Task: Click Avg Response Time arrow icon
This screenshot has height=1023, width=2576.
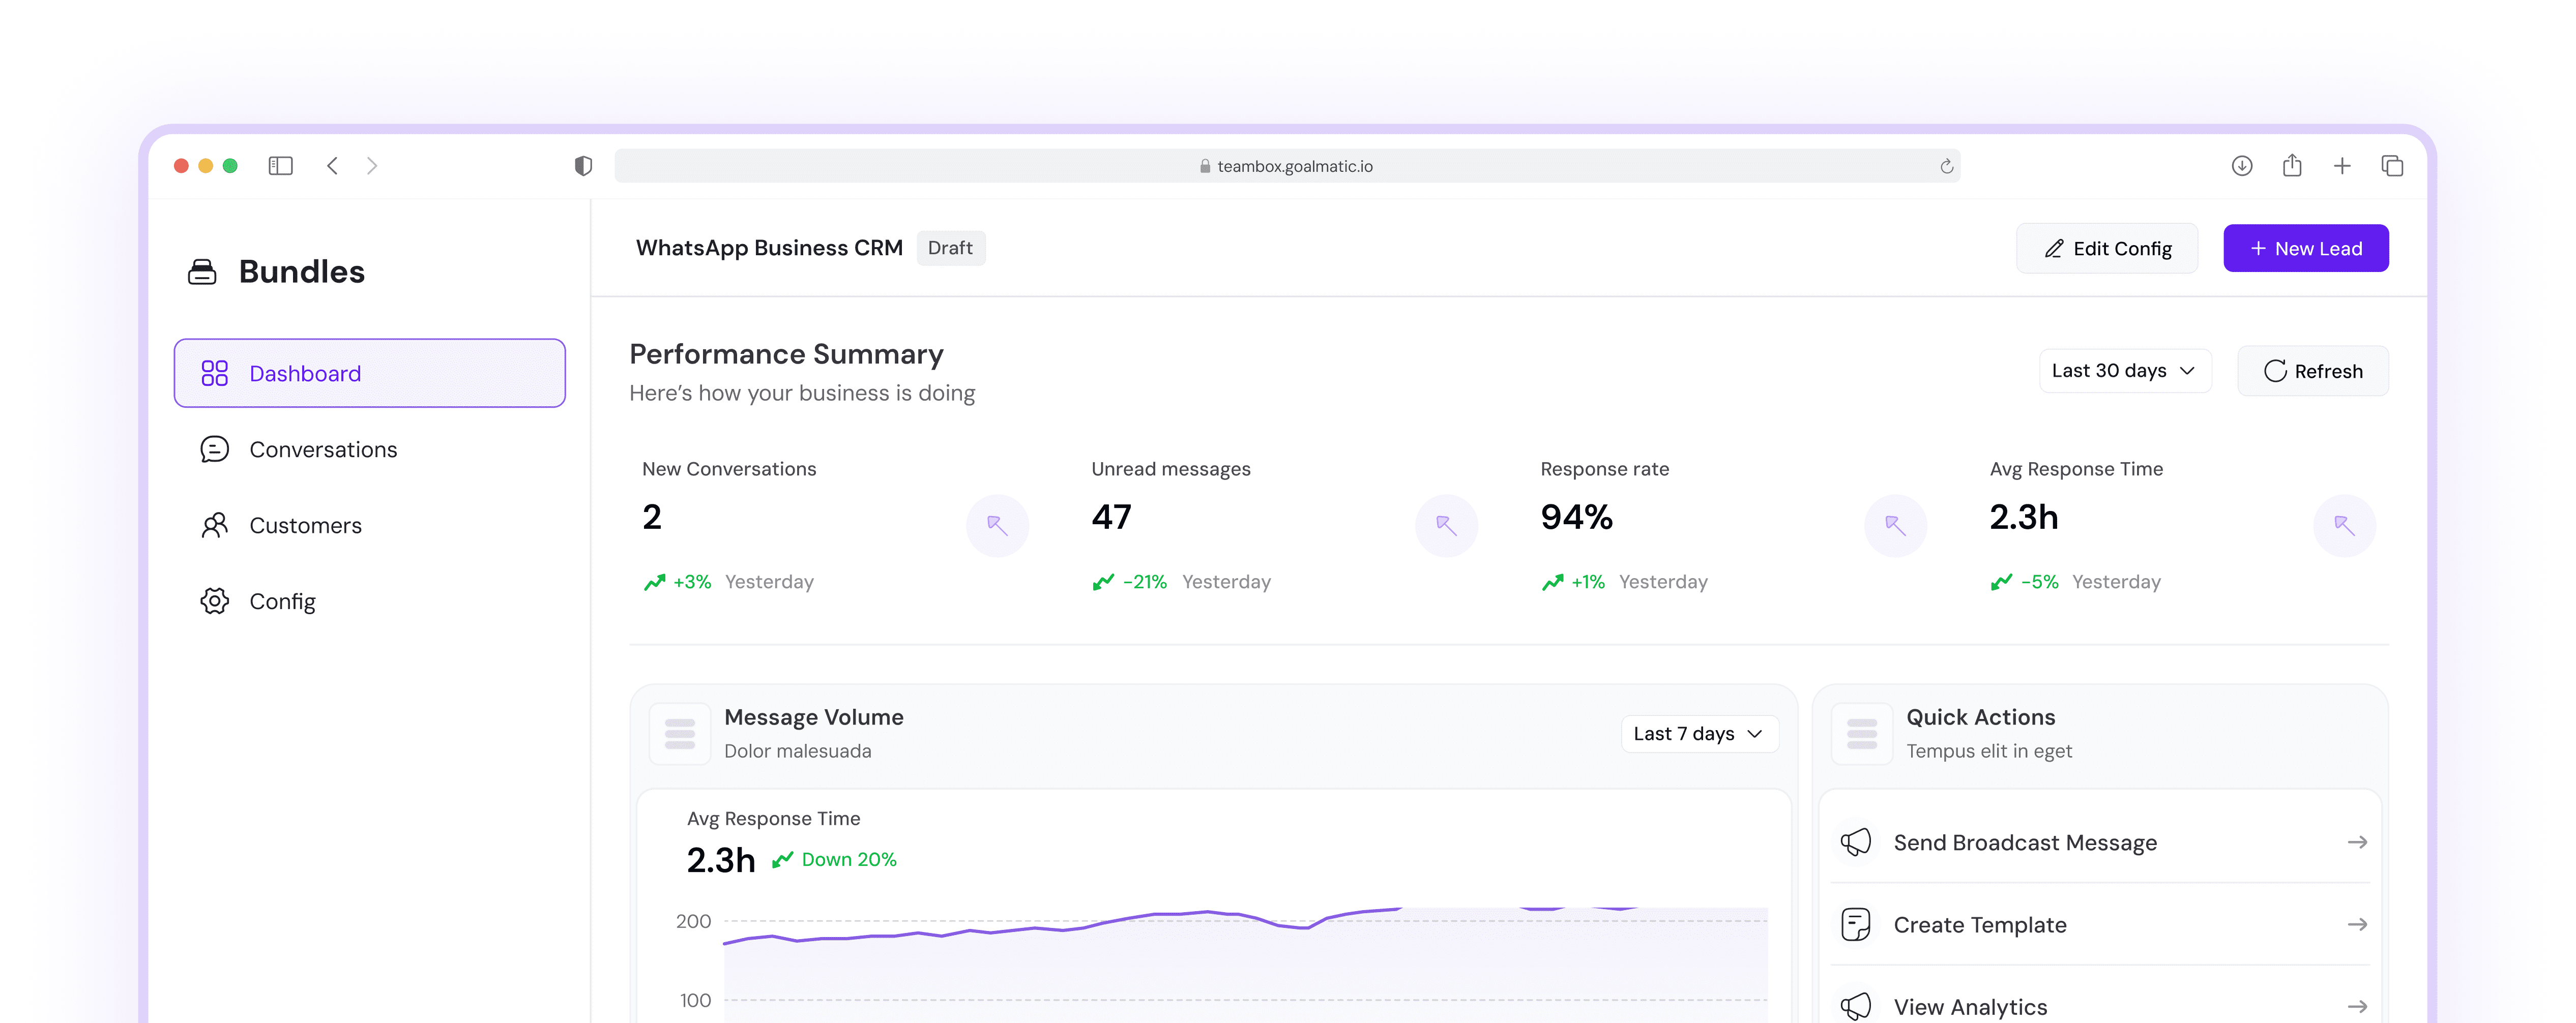Action: point(2344,525)
